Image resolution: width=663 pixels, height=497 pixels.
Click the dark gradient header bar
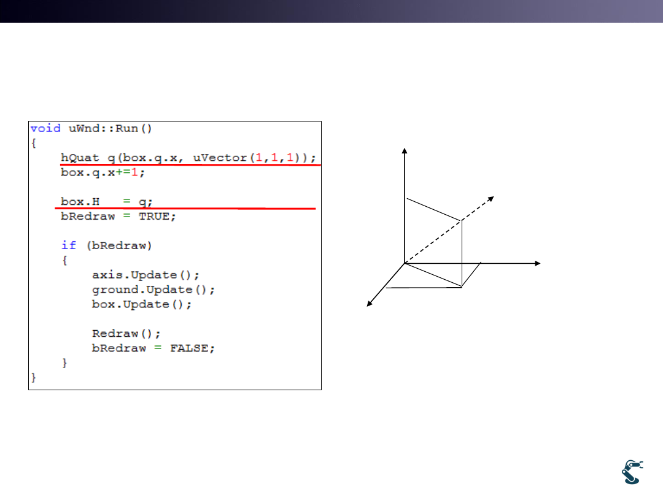tap(331, 11)
